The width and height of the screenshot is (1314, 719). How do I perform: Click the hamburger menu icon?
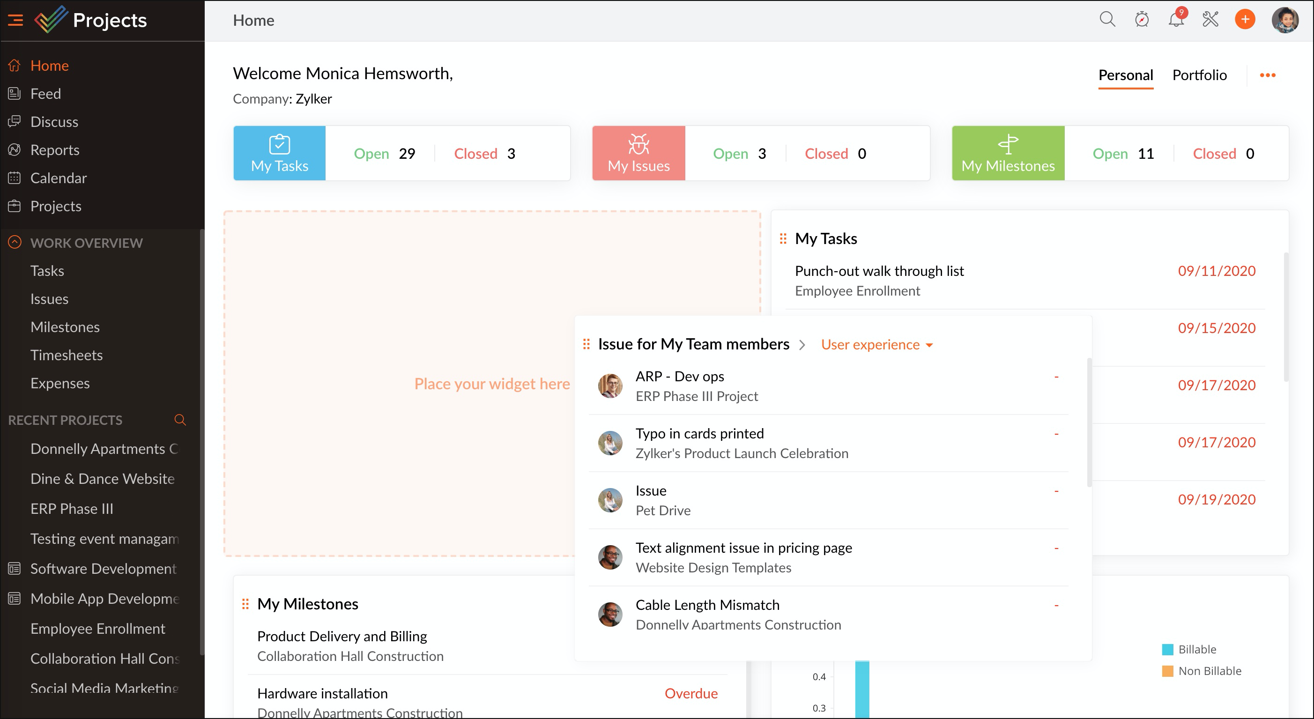coord(16,21)
